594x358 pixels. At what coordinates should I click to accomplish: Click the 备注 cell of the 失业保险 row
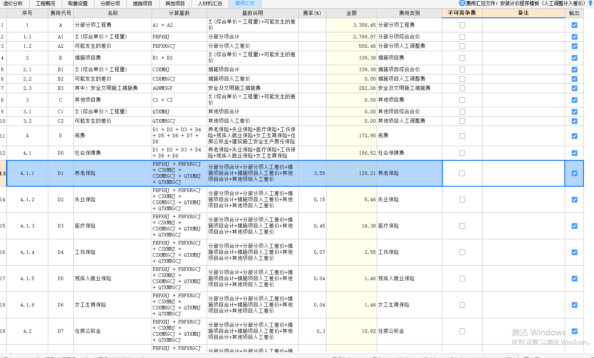point(523,200)
